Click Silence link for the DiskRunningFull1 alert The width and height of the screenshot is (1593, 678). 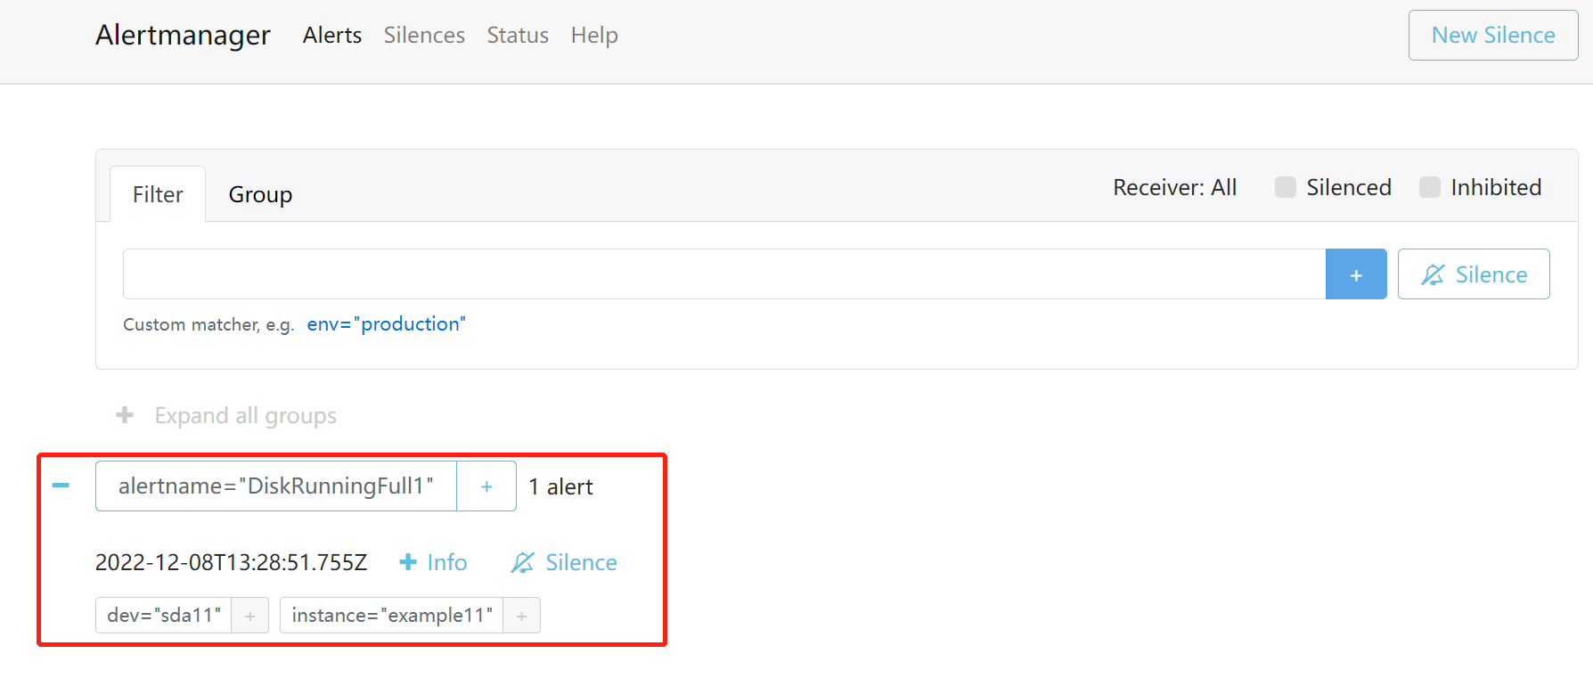pos(564,562)
